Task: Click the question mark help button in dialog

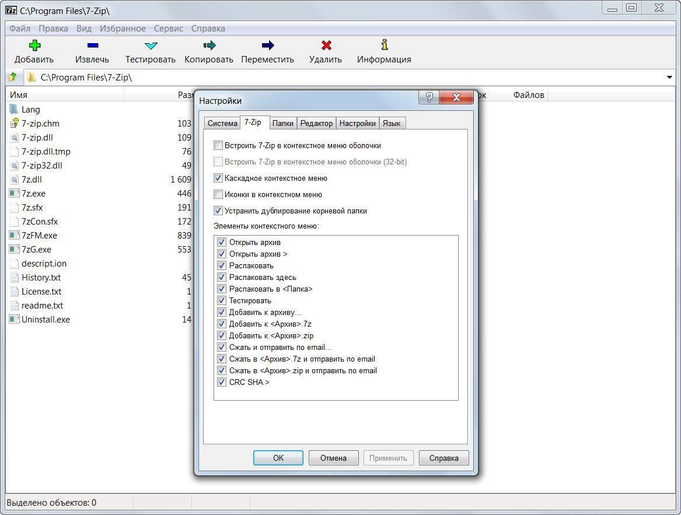Action: [x=429, y=97]
